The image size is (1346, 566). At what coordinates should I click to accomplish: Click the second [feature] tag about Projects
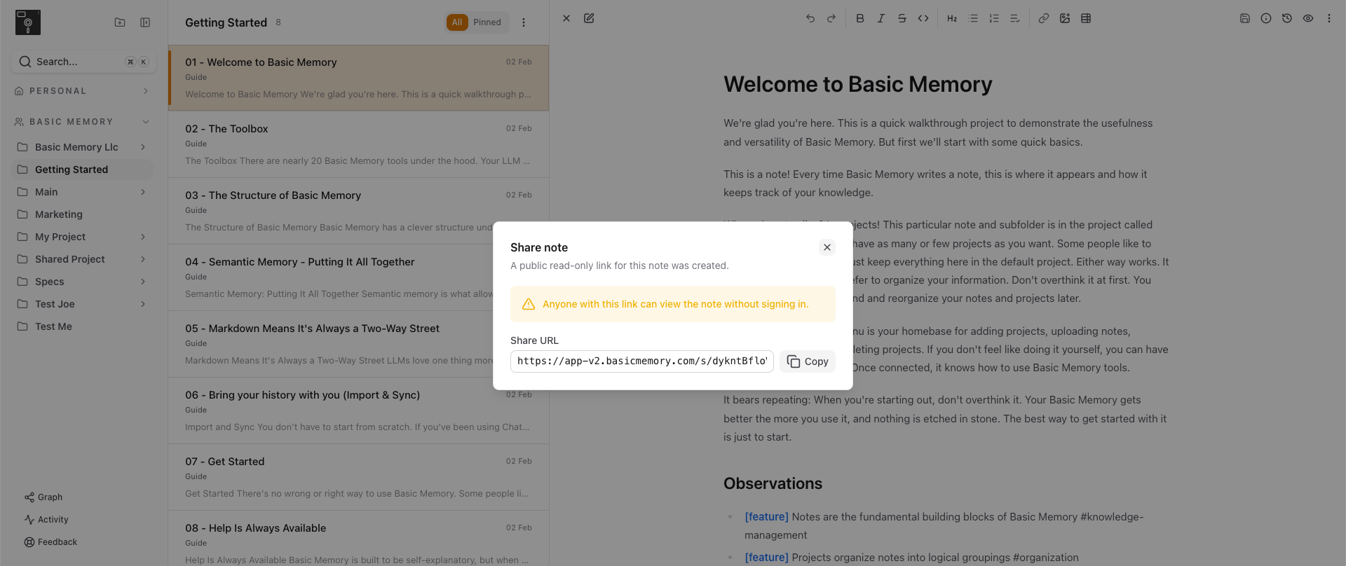[766, 558]
